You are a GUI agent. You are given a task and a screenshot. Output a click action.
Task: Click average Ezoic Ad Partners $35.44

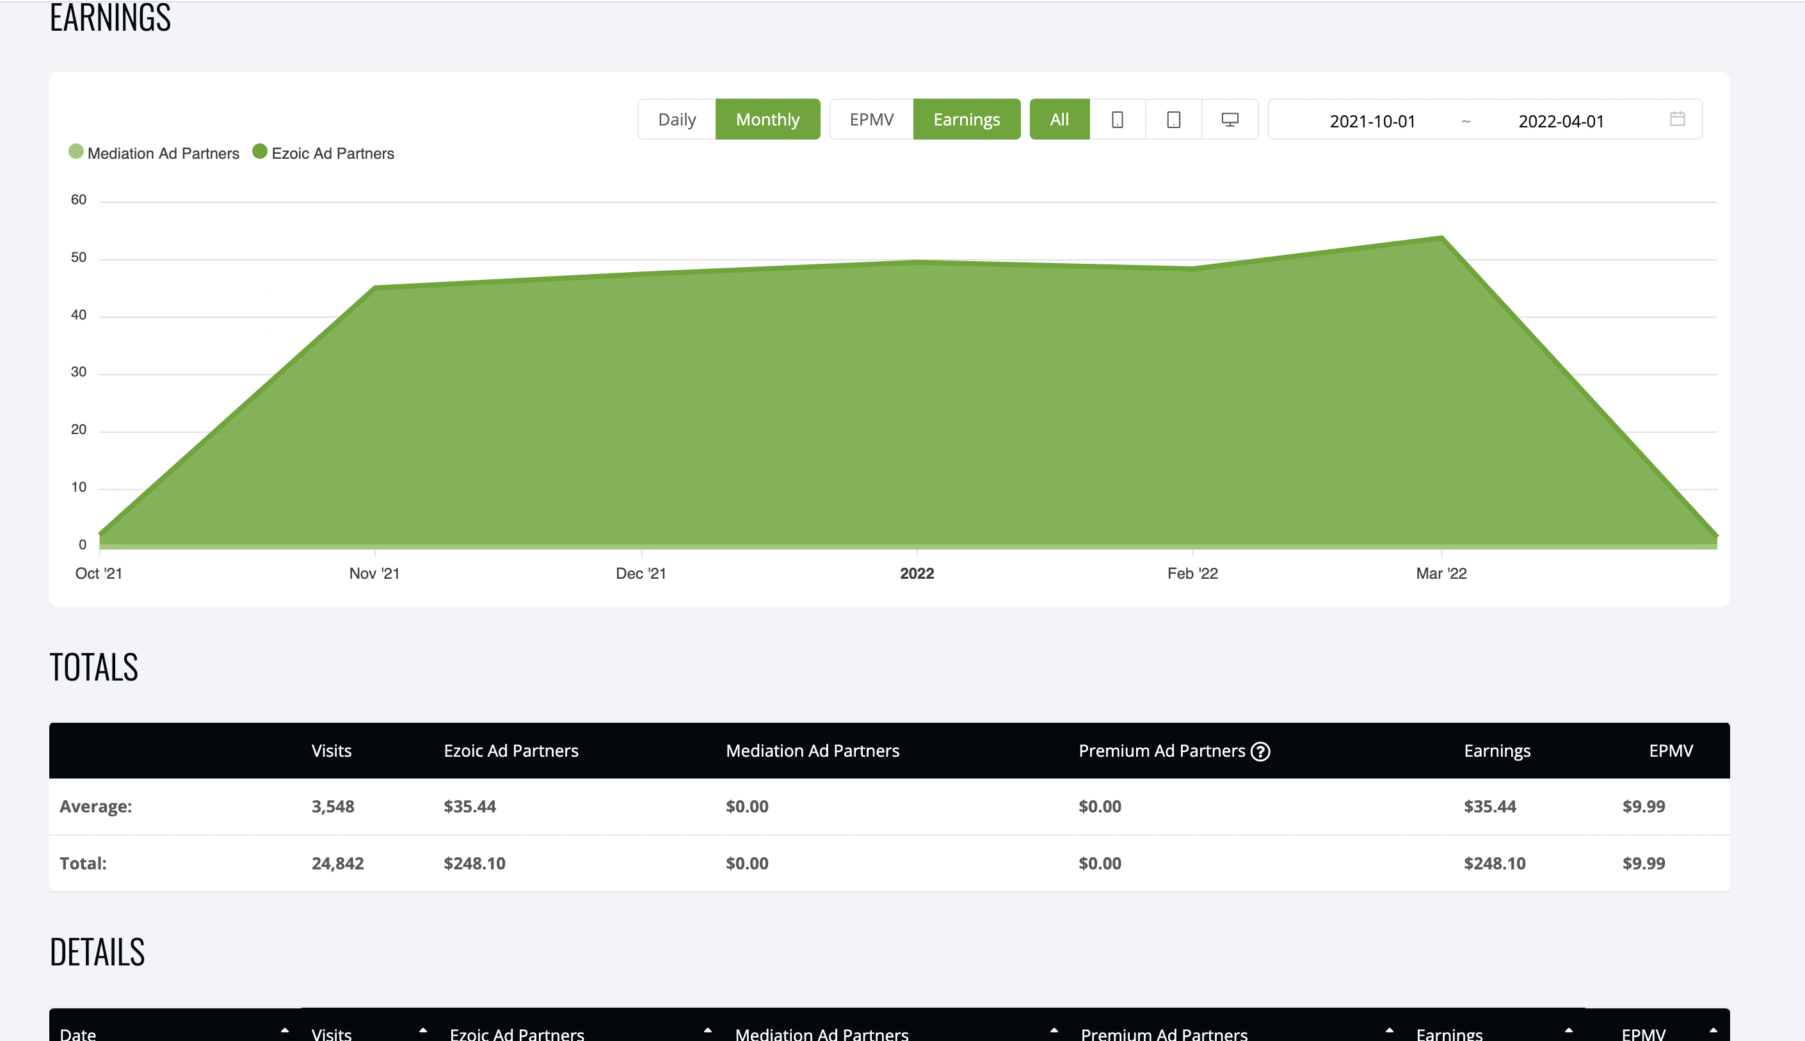click(x=469, y=807)
